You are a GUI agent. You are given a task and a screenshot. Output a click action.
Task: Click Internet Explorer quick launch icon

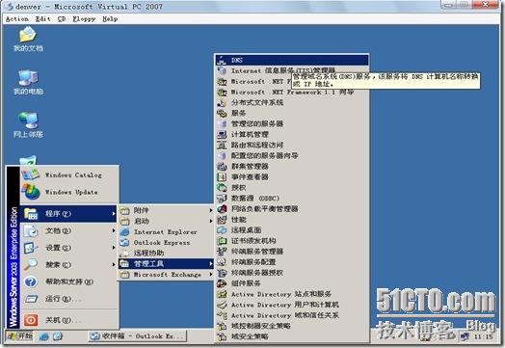click(43, 336)
